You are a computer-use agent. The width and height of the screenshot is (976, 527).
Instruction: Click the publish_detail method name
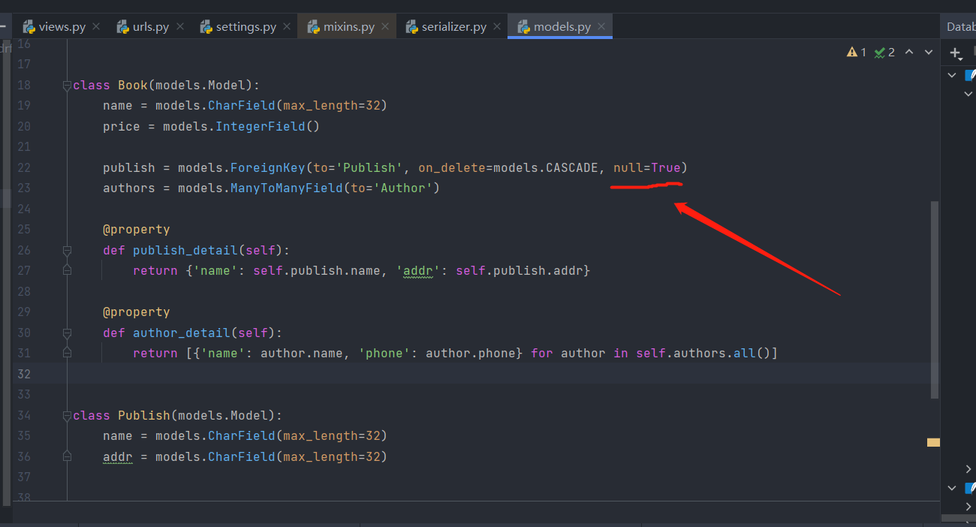[185, 250]
